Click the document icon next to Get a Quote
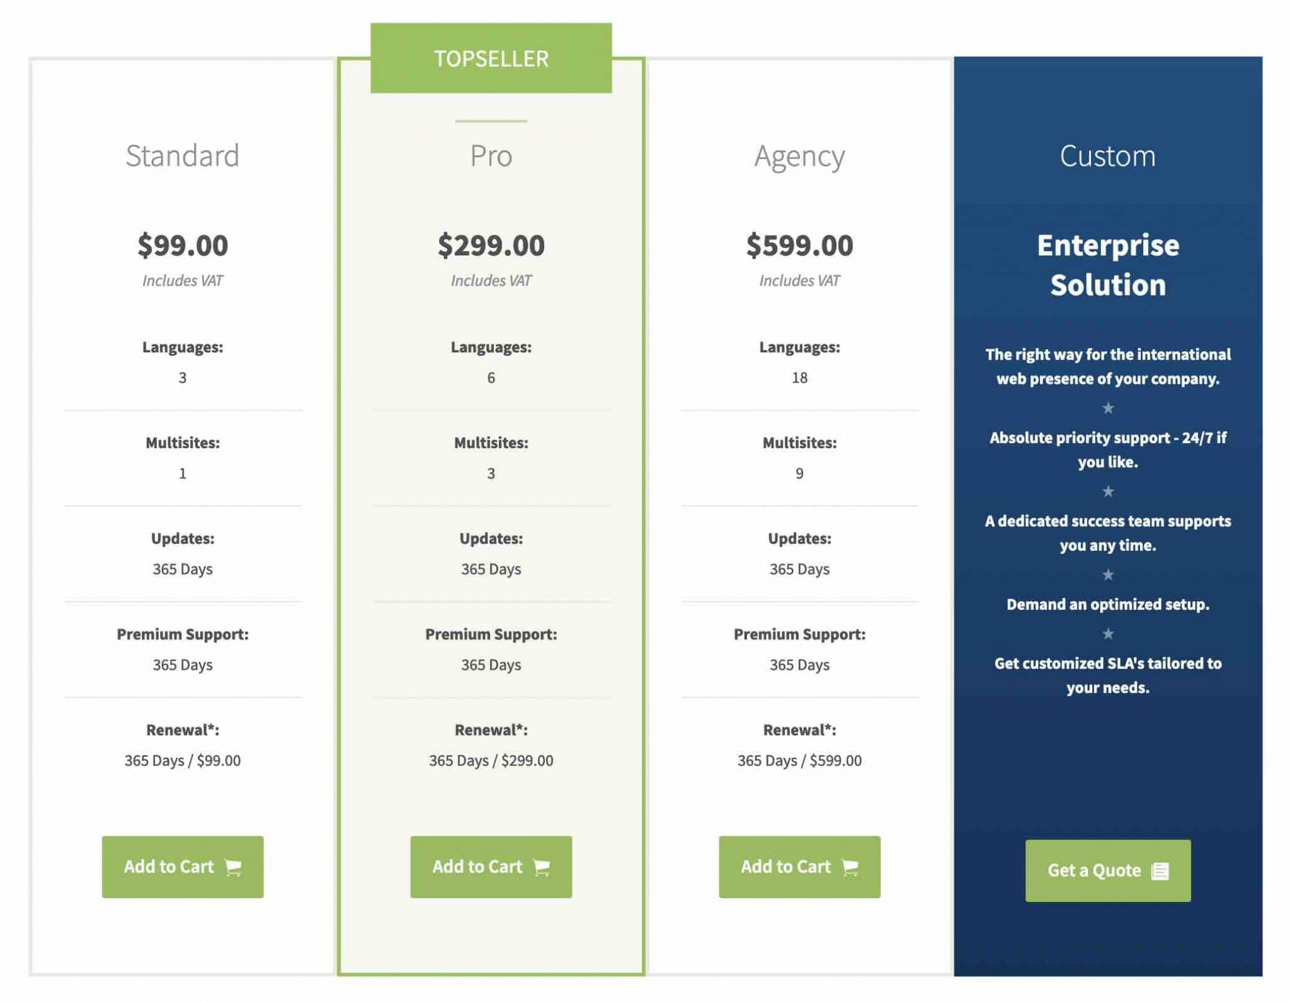 1161,870
